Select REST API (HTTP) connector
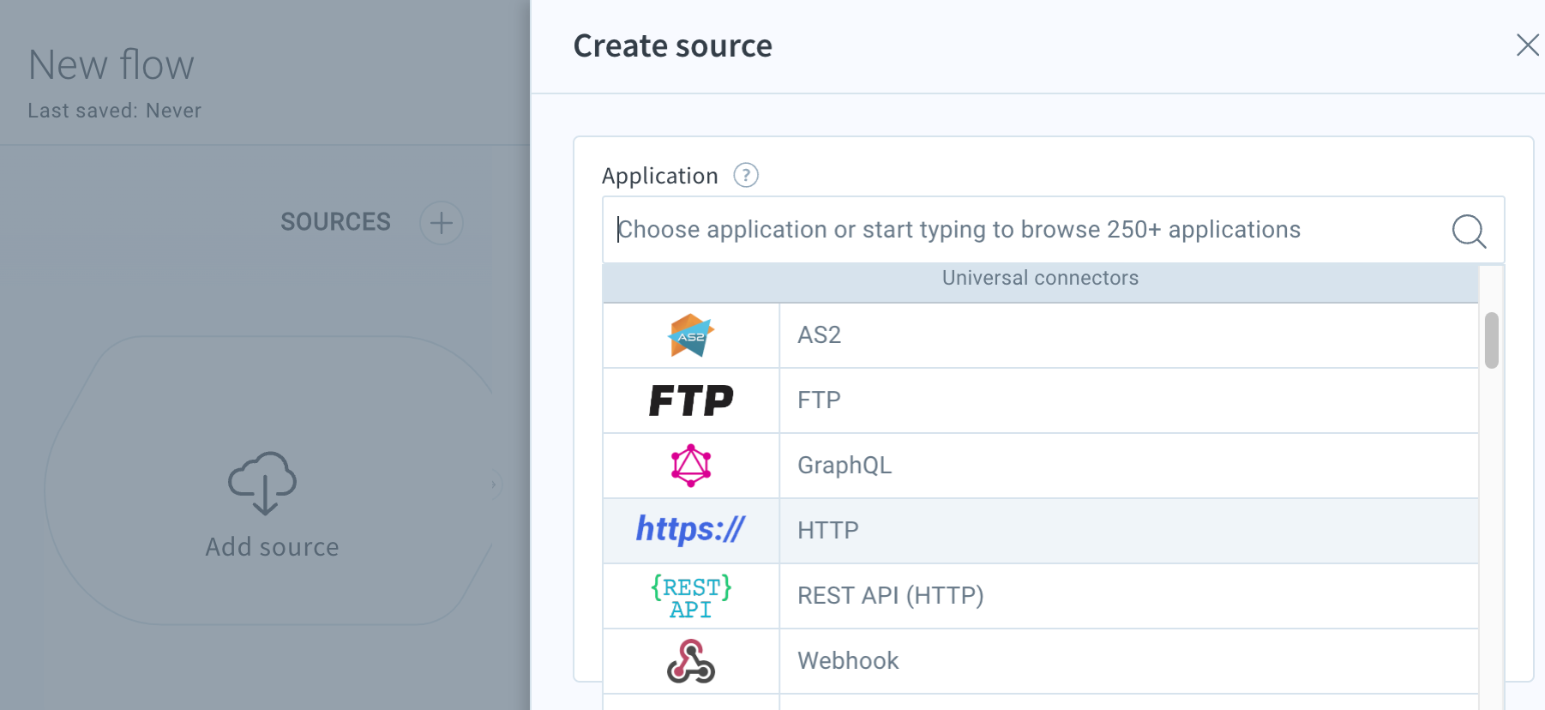The height and width of the screenshot is (710, 1545). [x=1041, y=596]
